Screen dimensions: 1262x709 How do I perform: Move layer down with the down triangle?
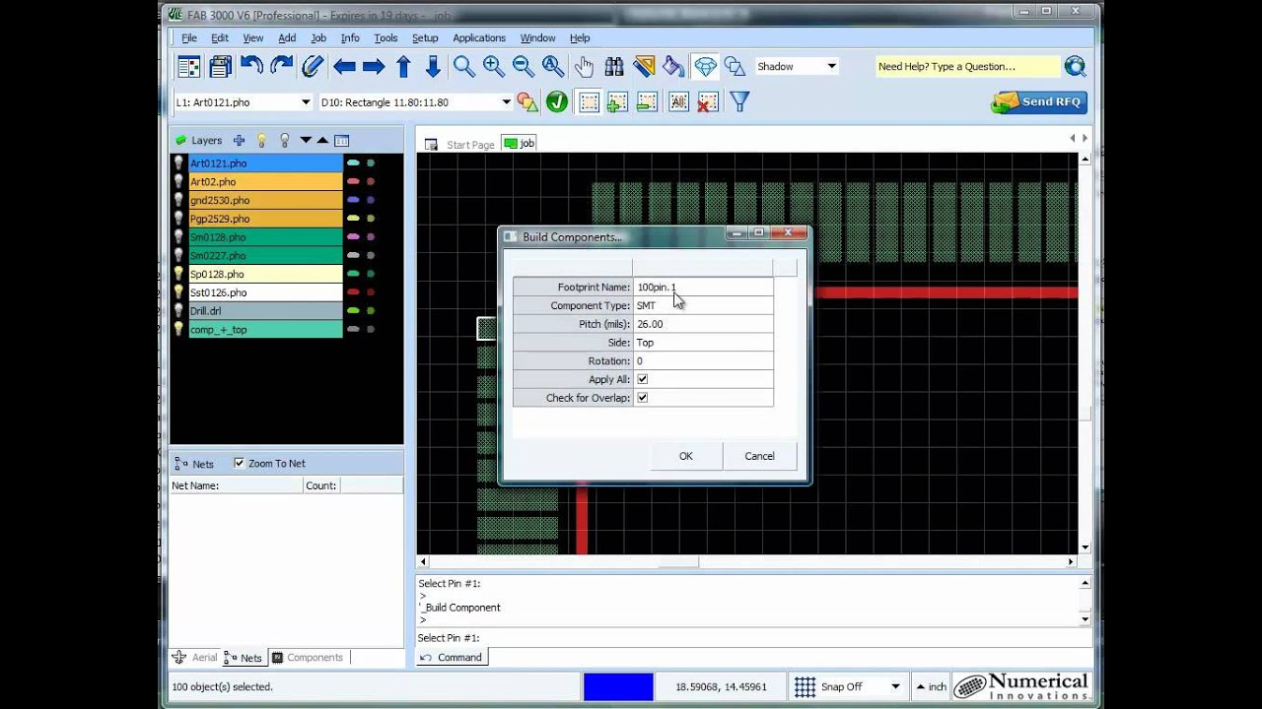[x=306, y=140]
